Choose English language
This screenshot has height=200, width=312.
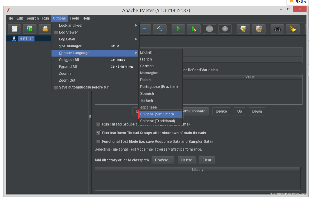[x=160, y=52]
